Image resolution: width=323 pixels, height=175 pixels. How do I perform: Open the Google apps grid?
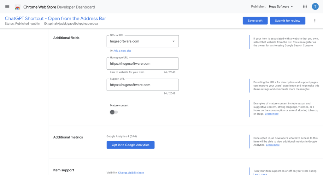pyautogui.click(x=305, y=7)
